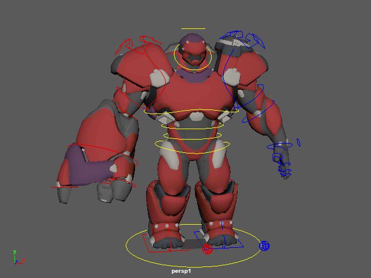Click the persp1 camera label
Image resolution: width=371 pixels, height=278 pixels.
point(181,271)
